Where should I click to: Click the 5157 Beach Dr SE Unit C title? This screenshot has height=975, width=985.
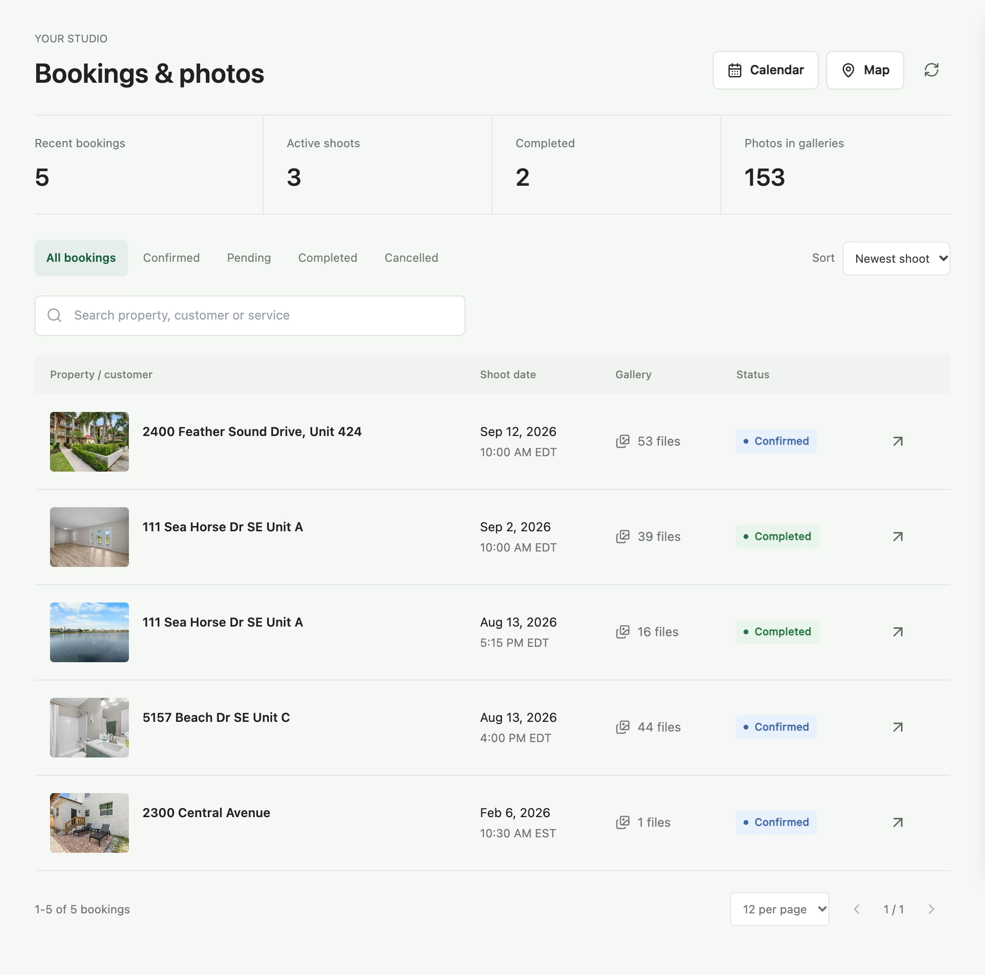[216, 718]
